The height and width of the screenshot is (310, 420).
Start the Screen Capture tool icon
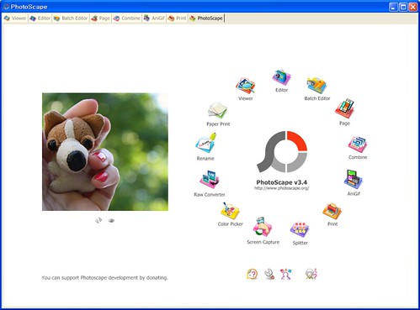263,227
